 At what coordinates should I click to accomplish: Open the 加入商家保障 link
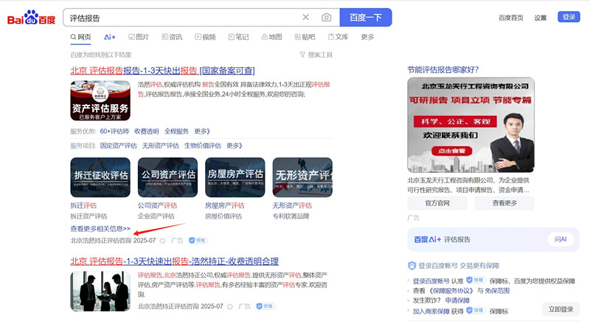(431, 312)
